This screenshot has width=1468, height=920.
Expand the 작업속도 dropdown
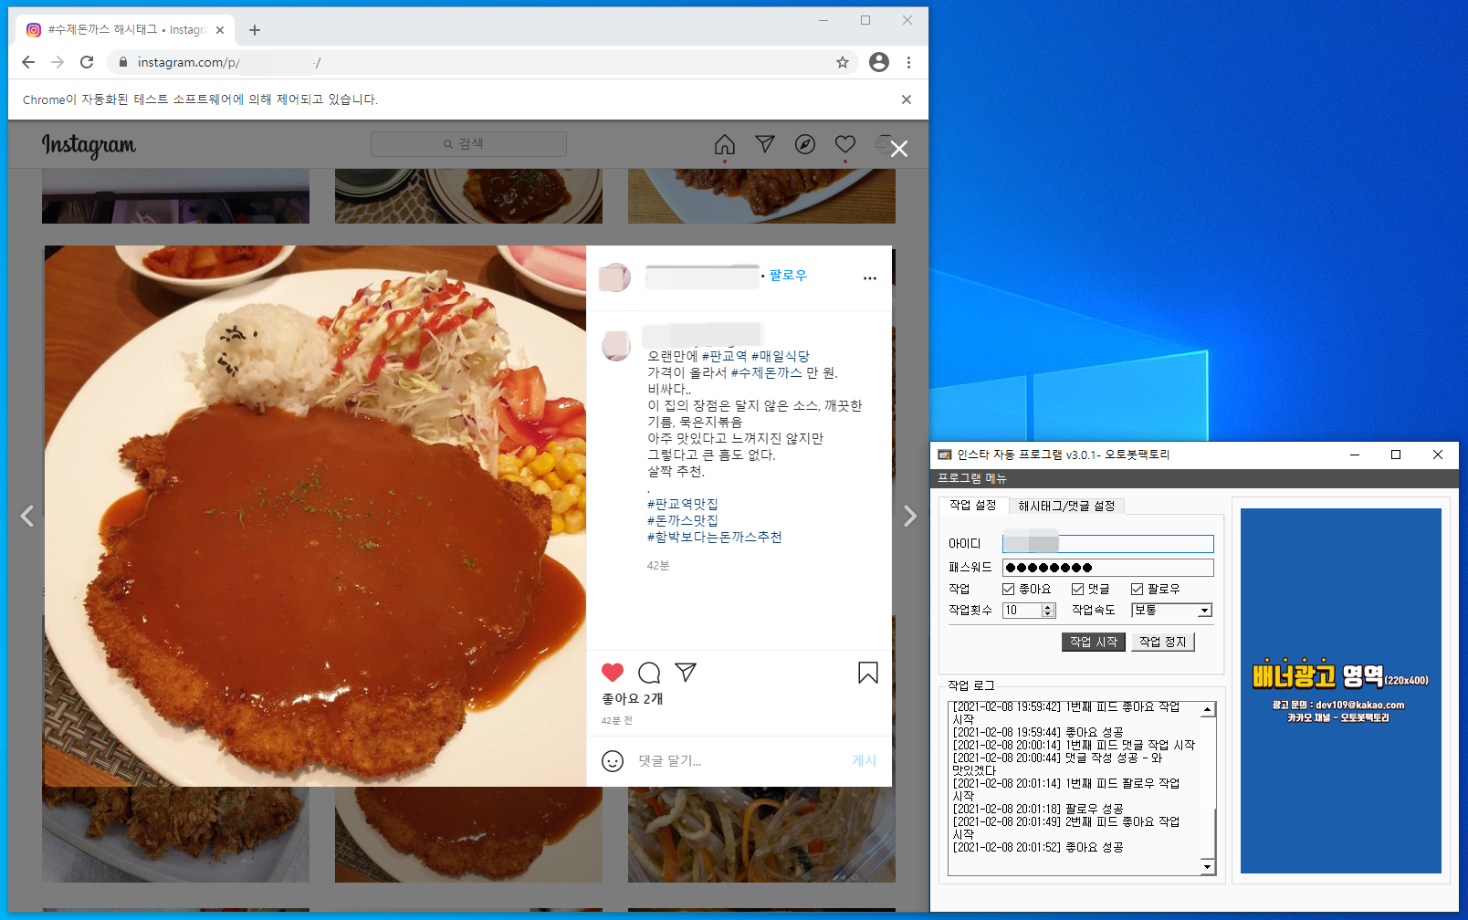pyautogui.click(x=1205, y=611)
